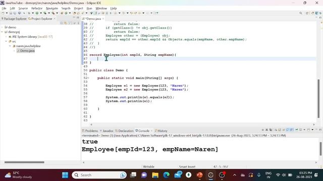Minimize the Console view panel
Screen dimensions: 323x181
tap(316, 130)
